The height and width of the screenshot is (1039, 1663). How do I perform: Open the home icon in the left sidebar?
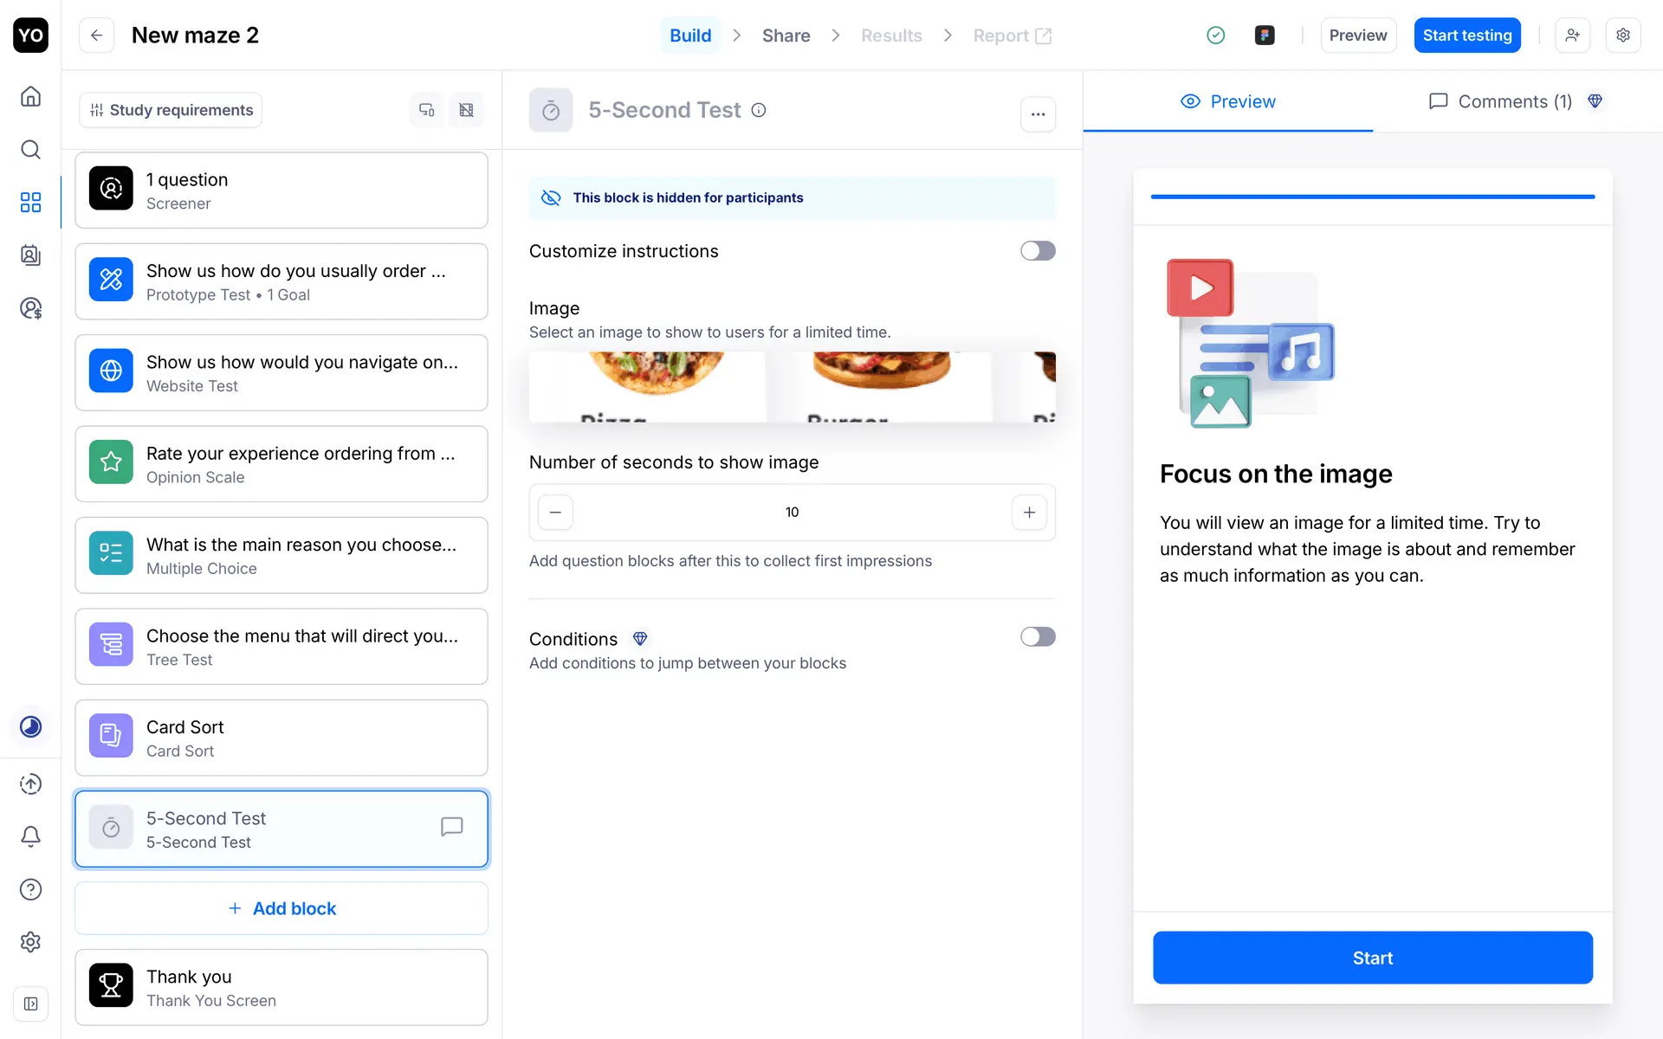(x=30, y=96)
